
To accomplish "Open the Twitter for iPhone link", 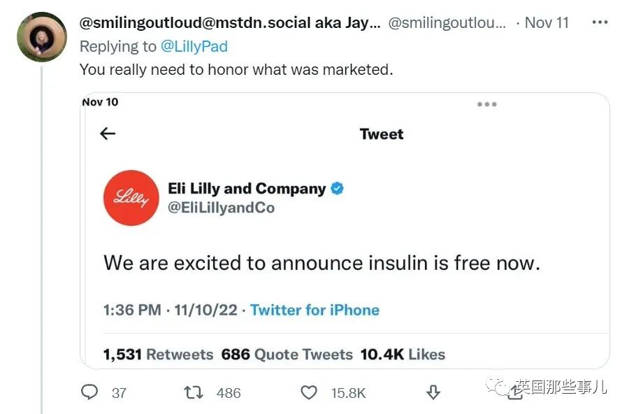I will point(315,310).
